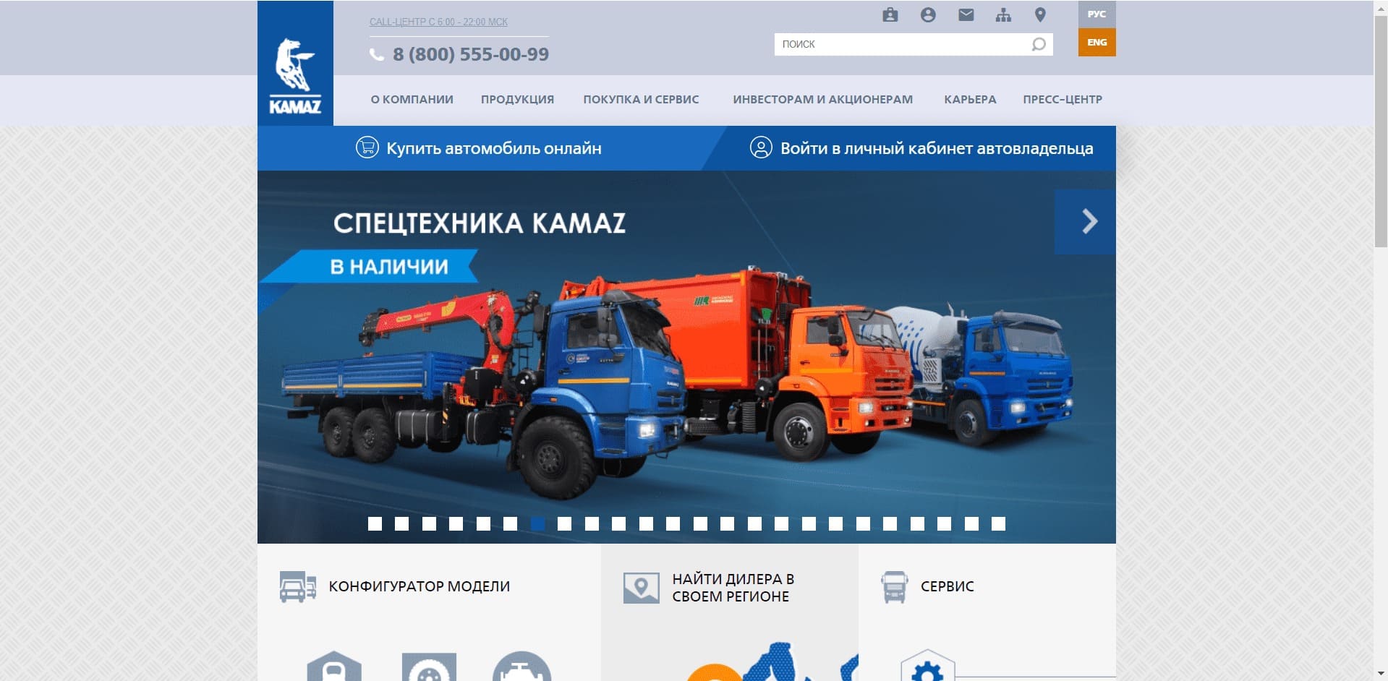Screen dimensions: 1388x681
Task: Open the ПРЕСС-ЦЕНТР menu
Action: [x=1063, y=100]
